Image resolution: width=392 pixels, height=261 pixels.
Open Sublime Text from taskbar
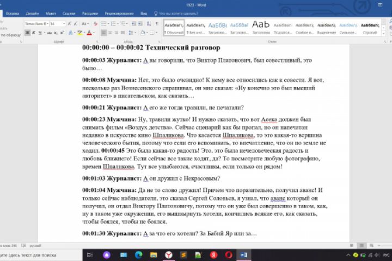pyautogui.click(x=183, y=255)
